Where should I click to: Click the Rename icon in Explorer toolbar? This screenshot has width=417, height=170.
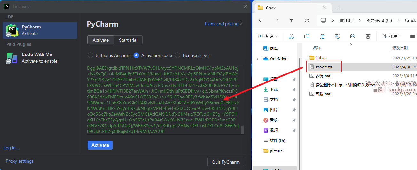(x=337, y=36)
